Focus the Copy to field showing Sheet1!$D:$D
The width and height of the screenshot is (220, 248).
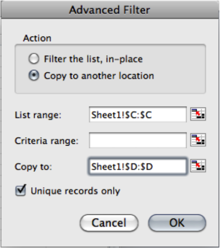point(138,166)
